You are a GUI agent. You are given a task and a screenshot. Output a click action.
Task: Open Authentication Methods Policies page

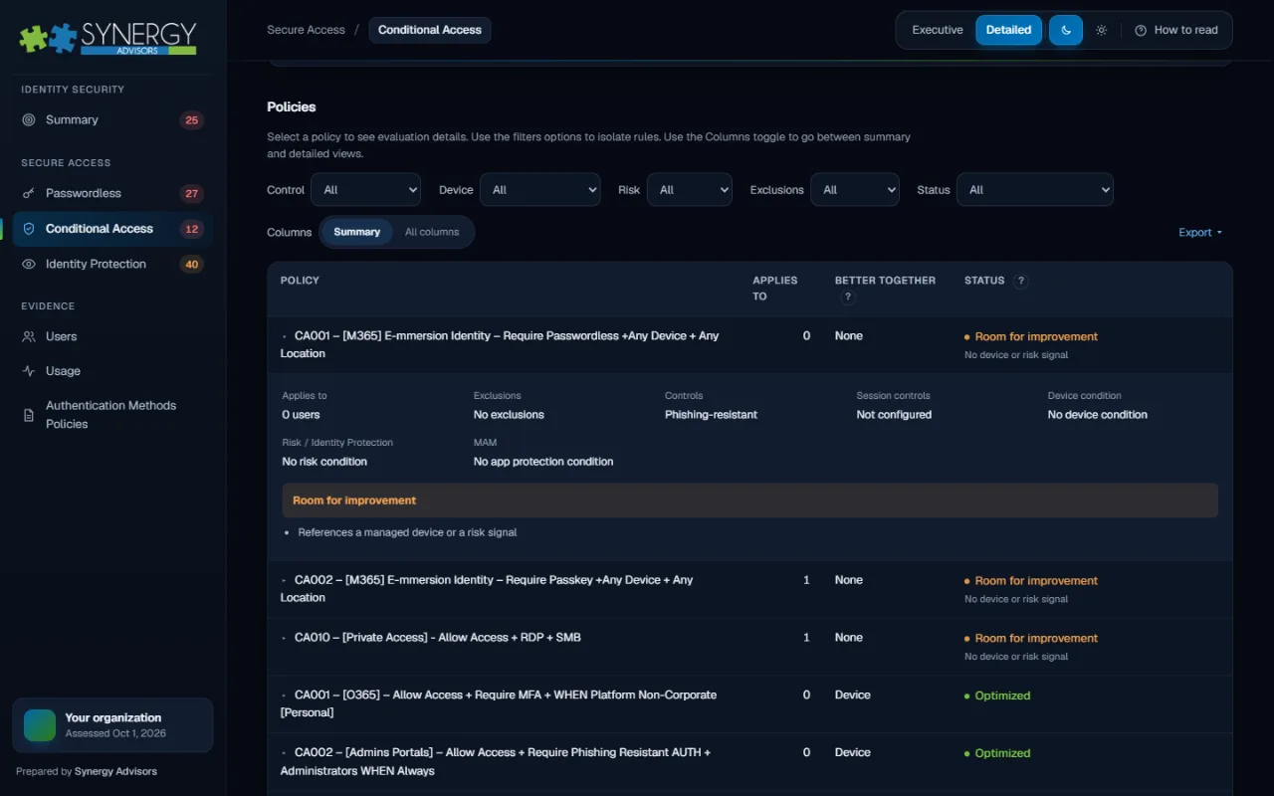pos(112,415)
